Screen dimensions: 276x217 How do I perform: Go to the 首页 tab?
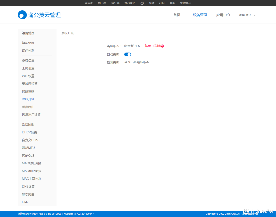tap(177, 15)
